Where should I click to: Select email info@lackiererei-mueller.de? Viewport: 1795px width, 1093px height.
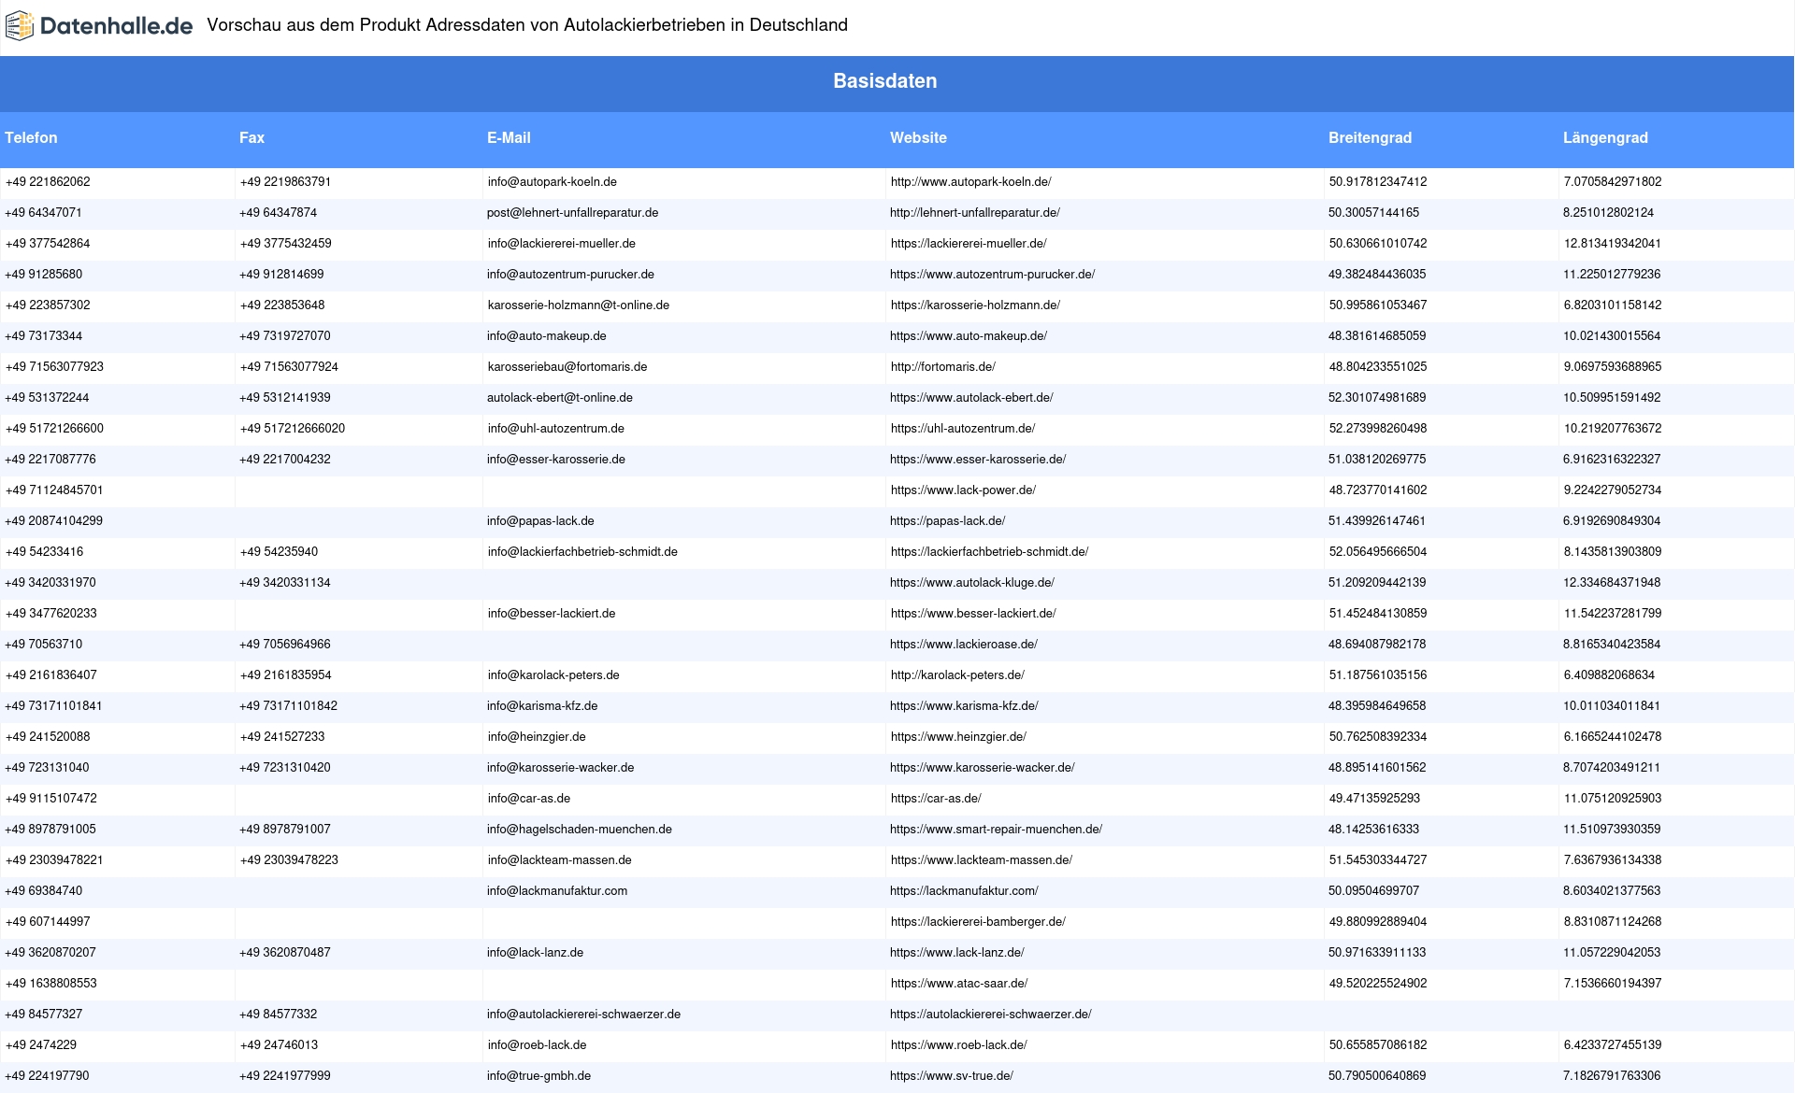pos(561,244)
